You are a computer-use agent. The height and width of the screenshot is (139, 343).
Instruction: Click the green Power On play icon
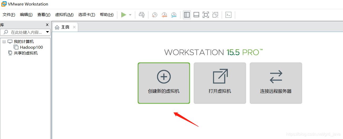(124, 15)
